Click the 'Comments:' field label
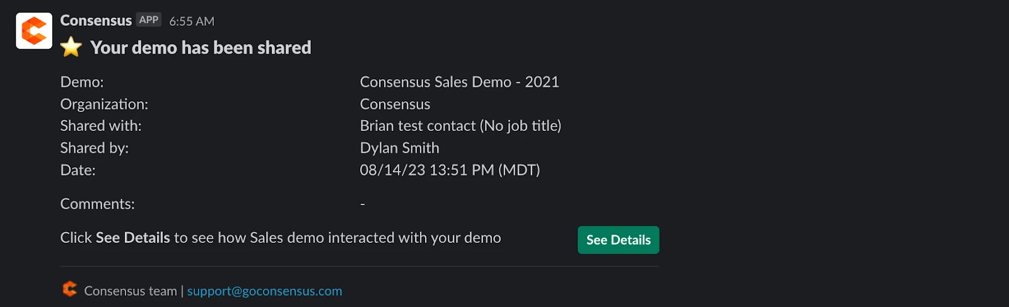The image size is (1009, 307). click(x=97, y=204)
